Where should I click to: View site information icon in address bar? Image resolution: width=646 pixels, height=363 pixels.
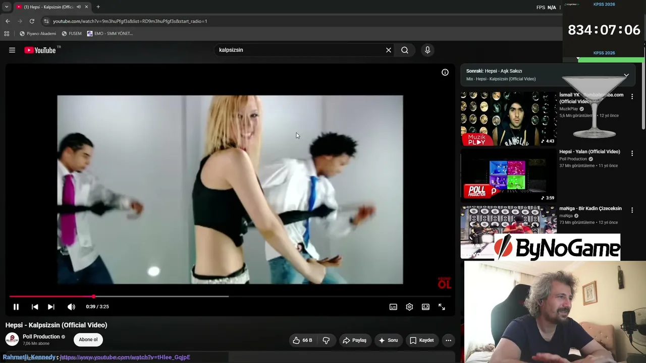tap(46, 21)
